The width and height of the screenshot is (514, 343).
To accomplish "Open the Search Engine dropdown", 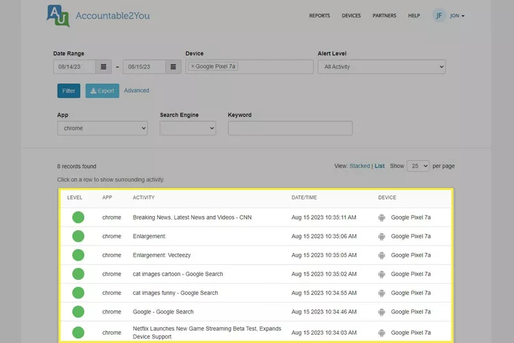I will tap(188, 128).
